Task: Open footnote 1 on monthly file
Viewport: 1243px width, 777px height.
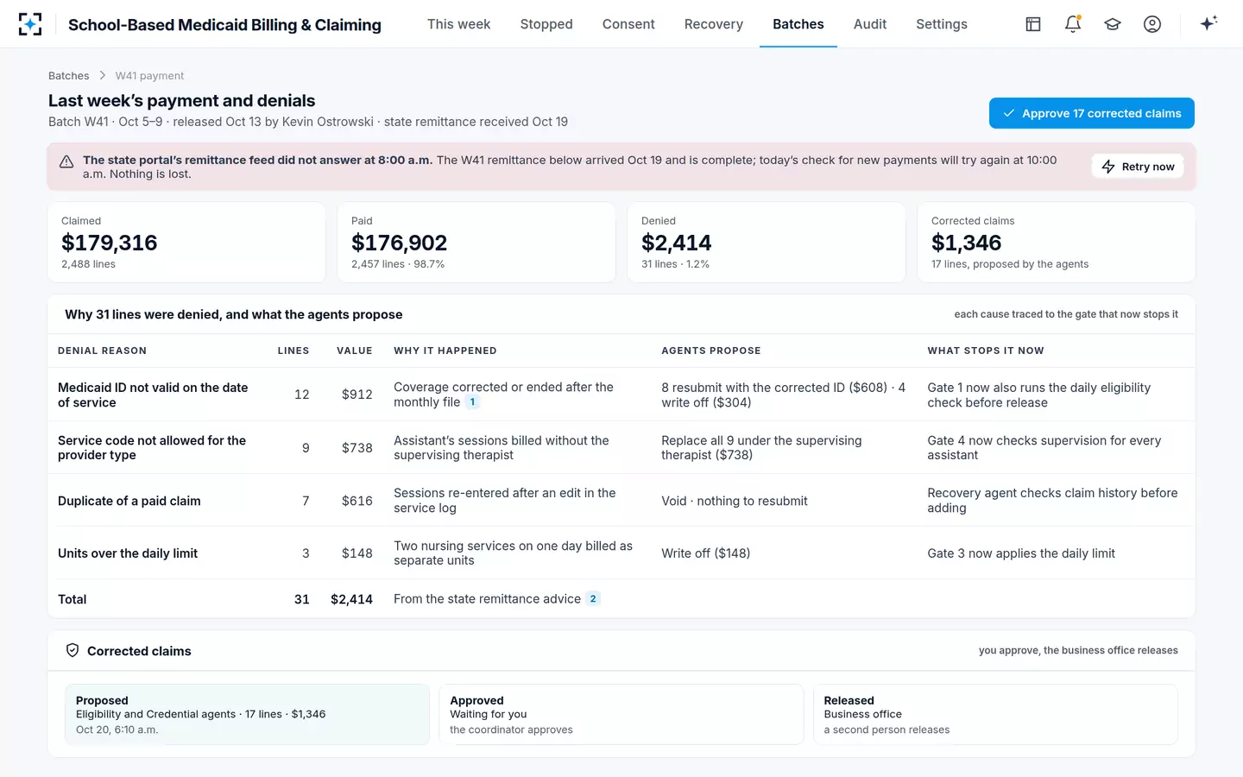Action: (472, 402)
